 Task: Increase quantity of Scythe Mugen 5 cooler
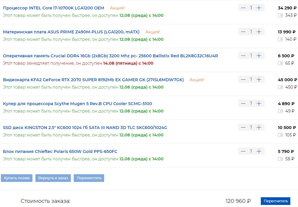pyautogui.click(x=259, y=103)
